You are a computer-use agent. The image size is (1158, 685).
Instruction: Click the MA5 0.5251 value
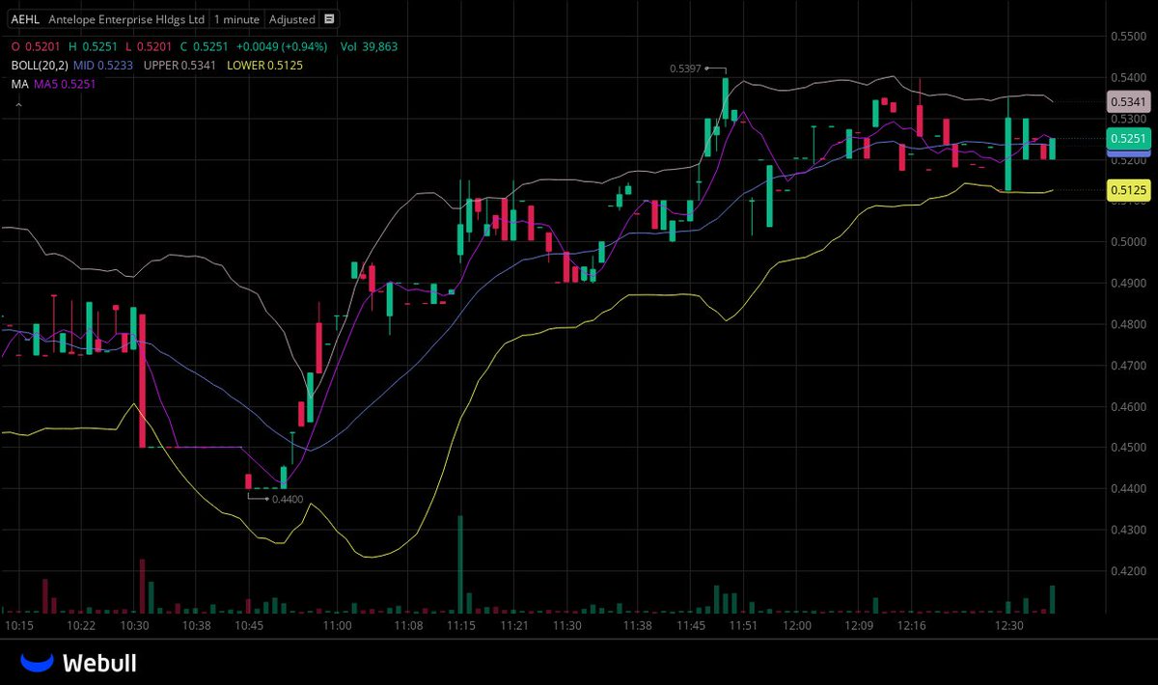[x=67, y=85]
